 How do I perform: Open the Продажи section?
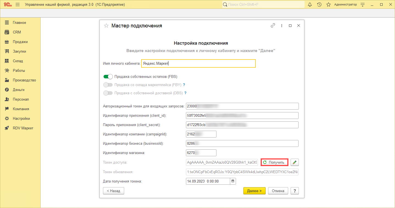pyautogui.click(x=20, y=42)
